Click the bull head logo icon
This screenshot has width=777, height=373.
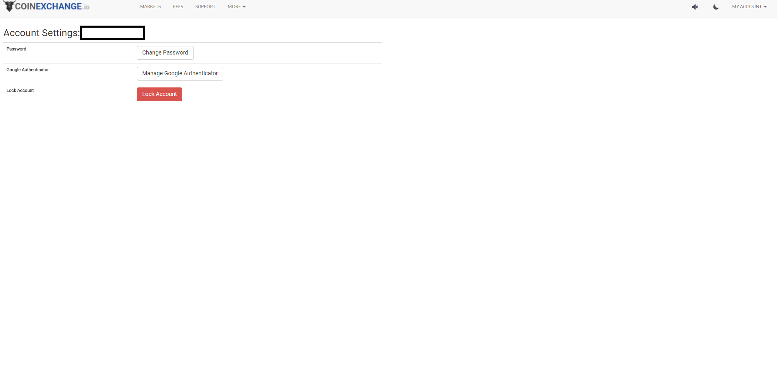point(9,6)
